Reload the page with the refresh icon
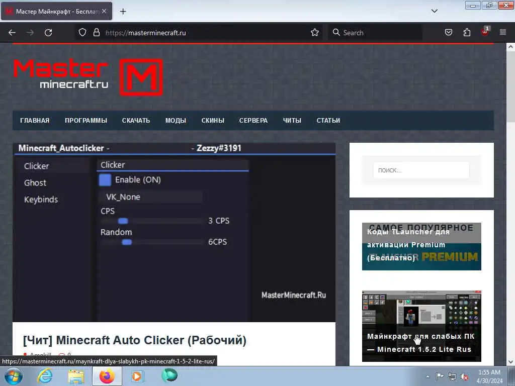The image size is (515, 386). [x=48, y=33]
